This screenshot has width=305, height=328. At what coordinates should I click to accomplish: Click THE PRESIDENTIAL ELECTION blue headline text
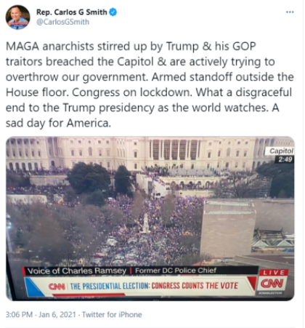click(110, 286)
